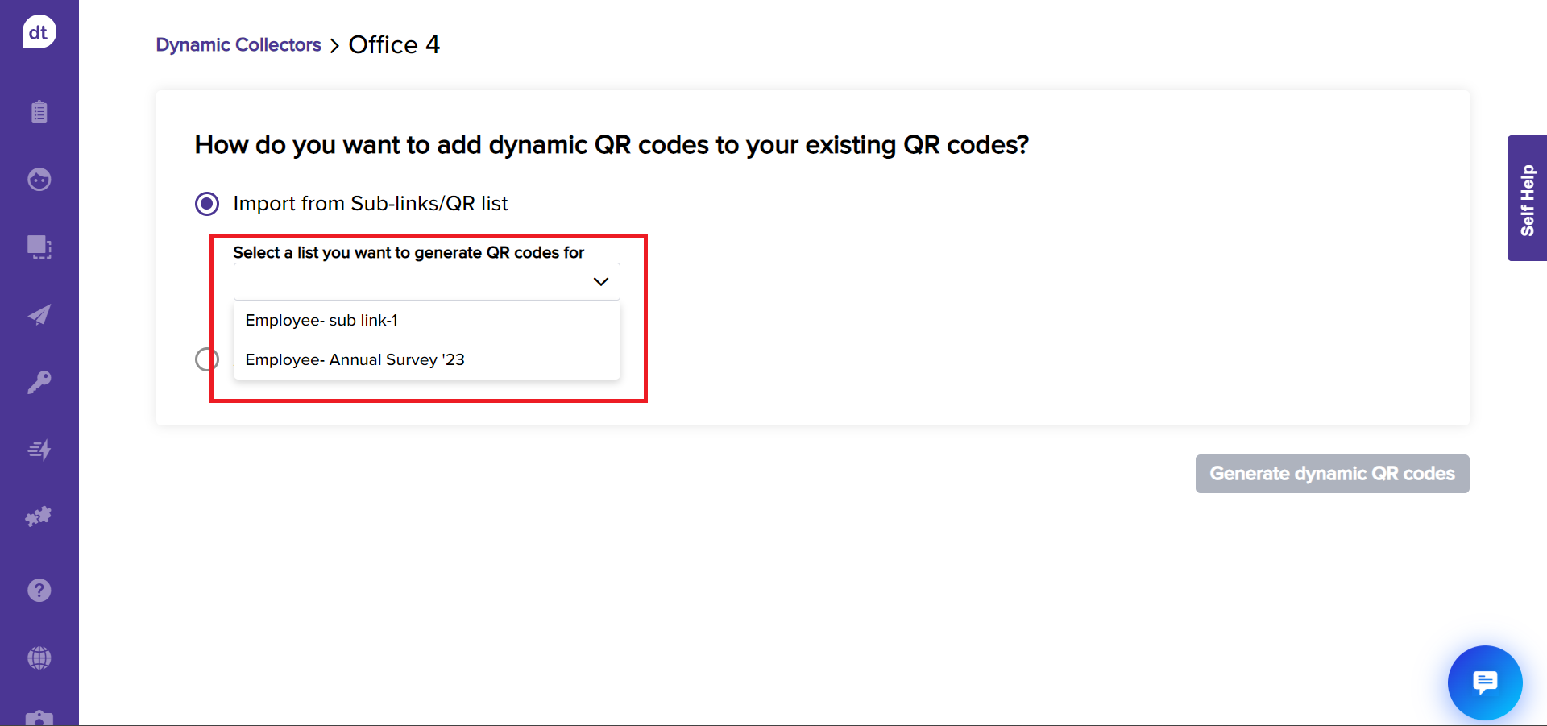The image size is (1547, 726).
Task: Open the Self Help side tab
Action: pyautogui.click(x=1527, y=199)
